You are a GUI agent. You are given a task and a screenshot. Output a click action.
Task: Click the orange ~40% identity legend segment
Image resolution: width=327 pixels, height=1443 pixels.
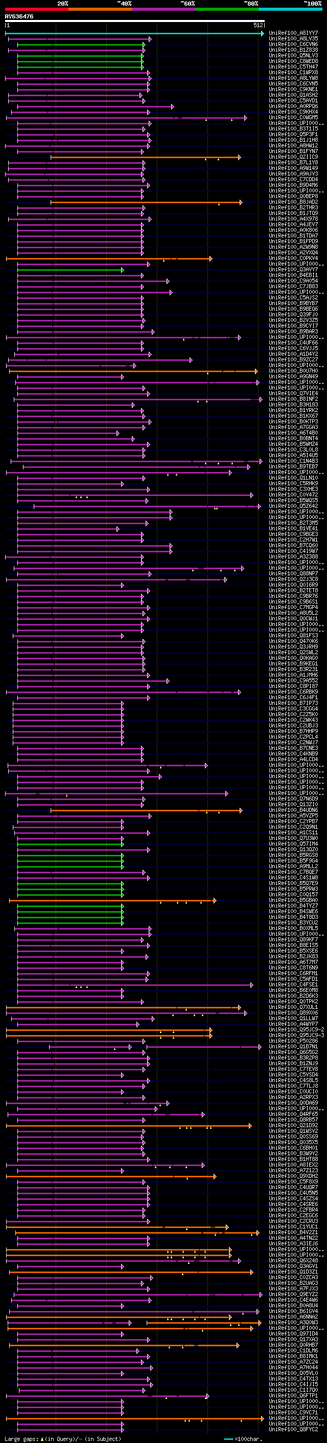(100, 9)
